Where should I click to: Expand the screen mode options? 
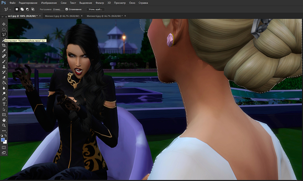coord(4,153)
